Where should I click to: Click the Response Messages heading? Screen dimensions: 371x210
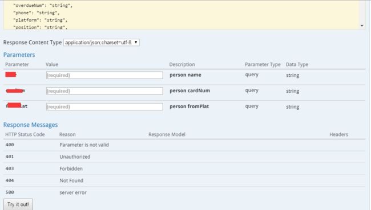pos(30,125)
